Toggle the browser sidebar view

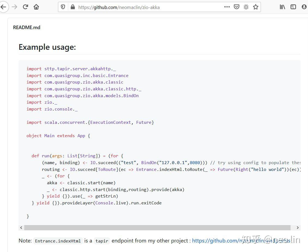[x=293, y=7]
